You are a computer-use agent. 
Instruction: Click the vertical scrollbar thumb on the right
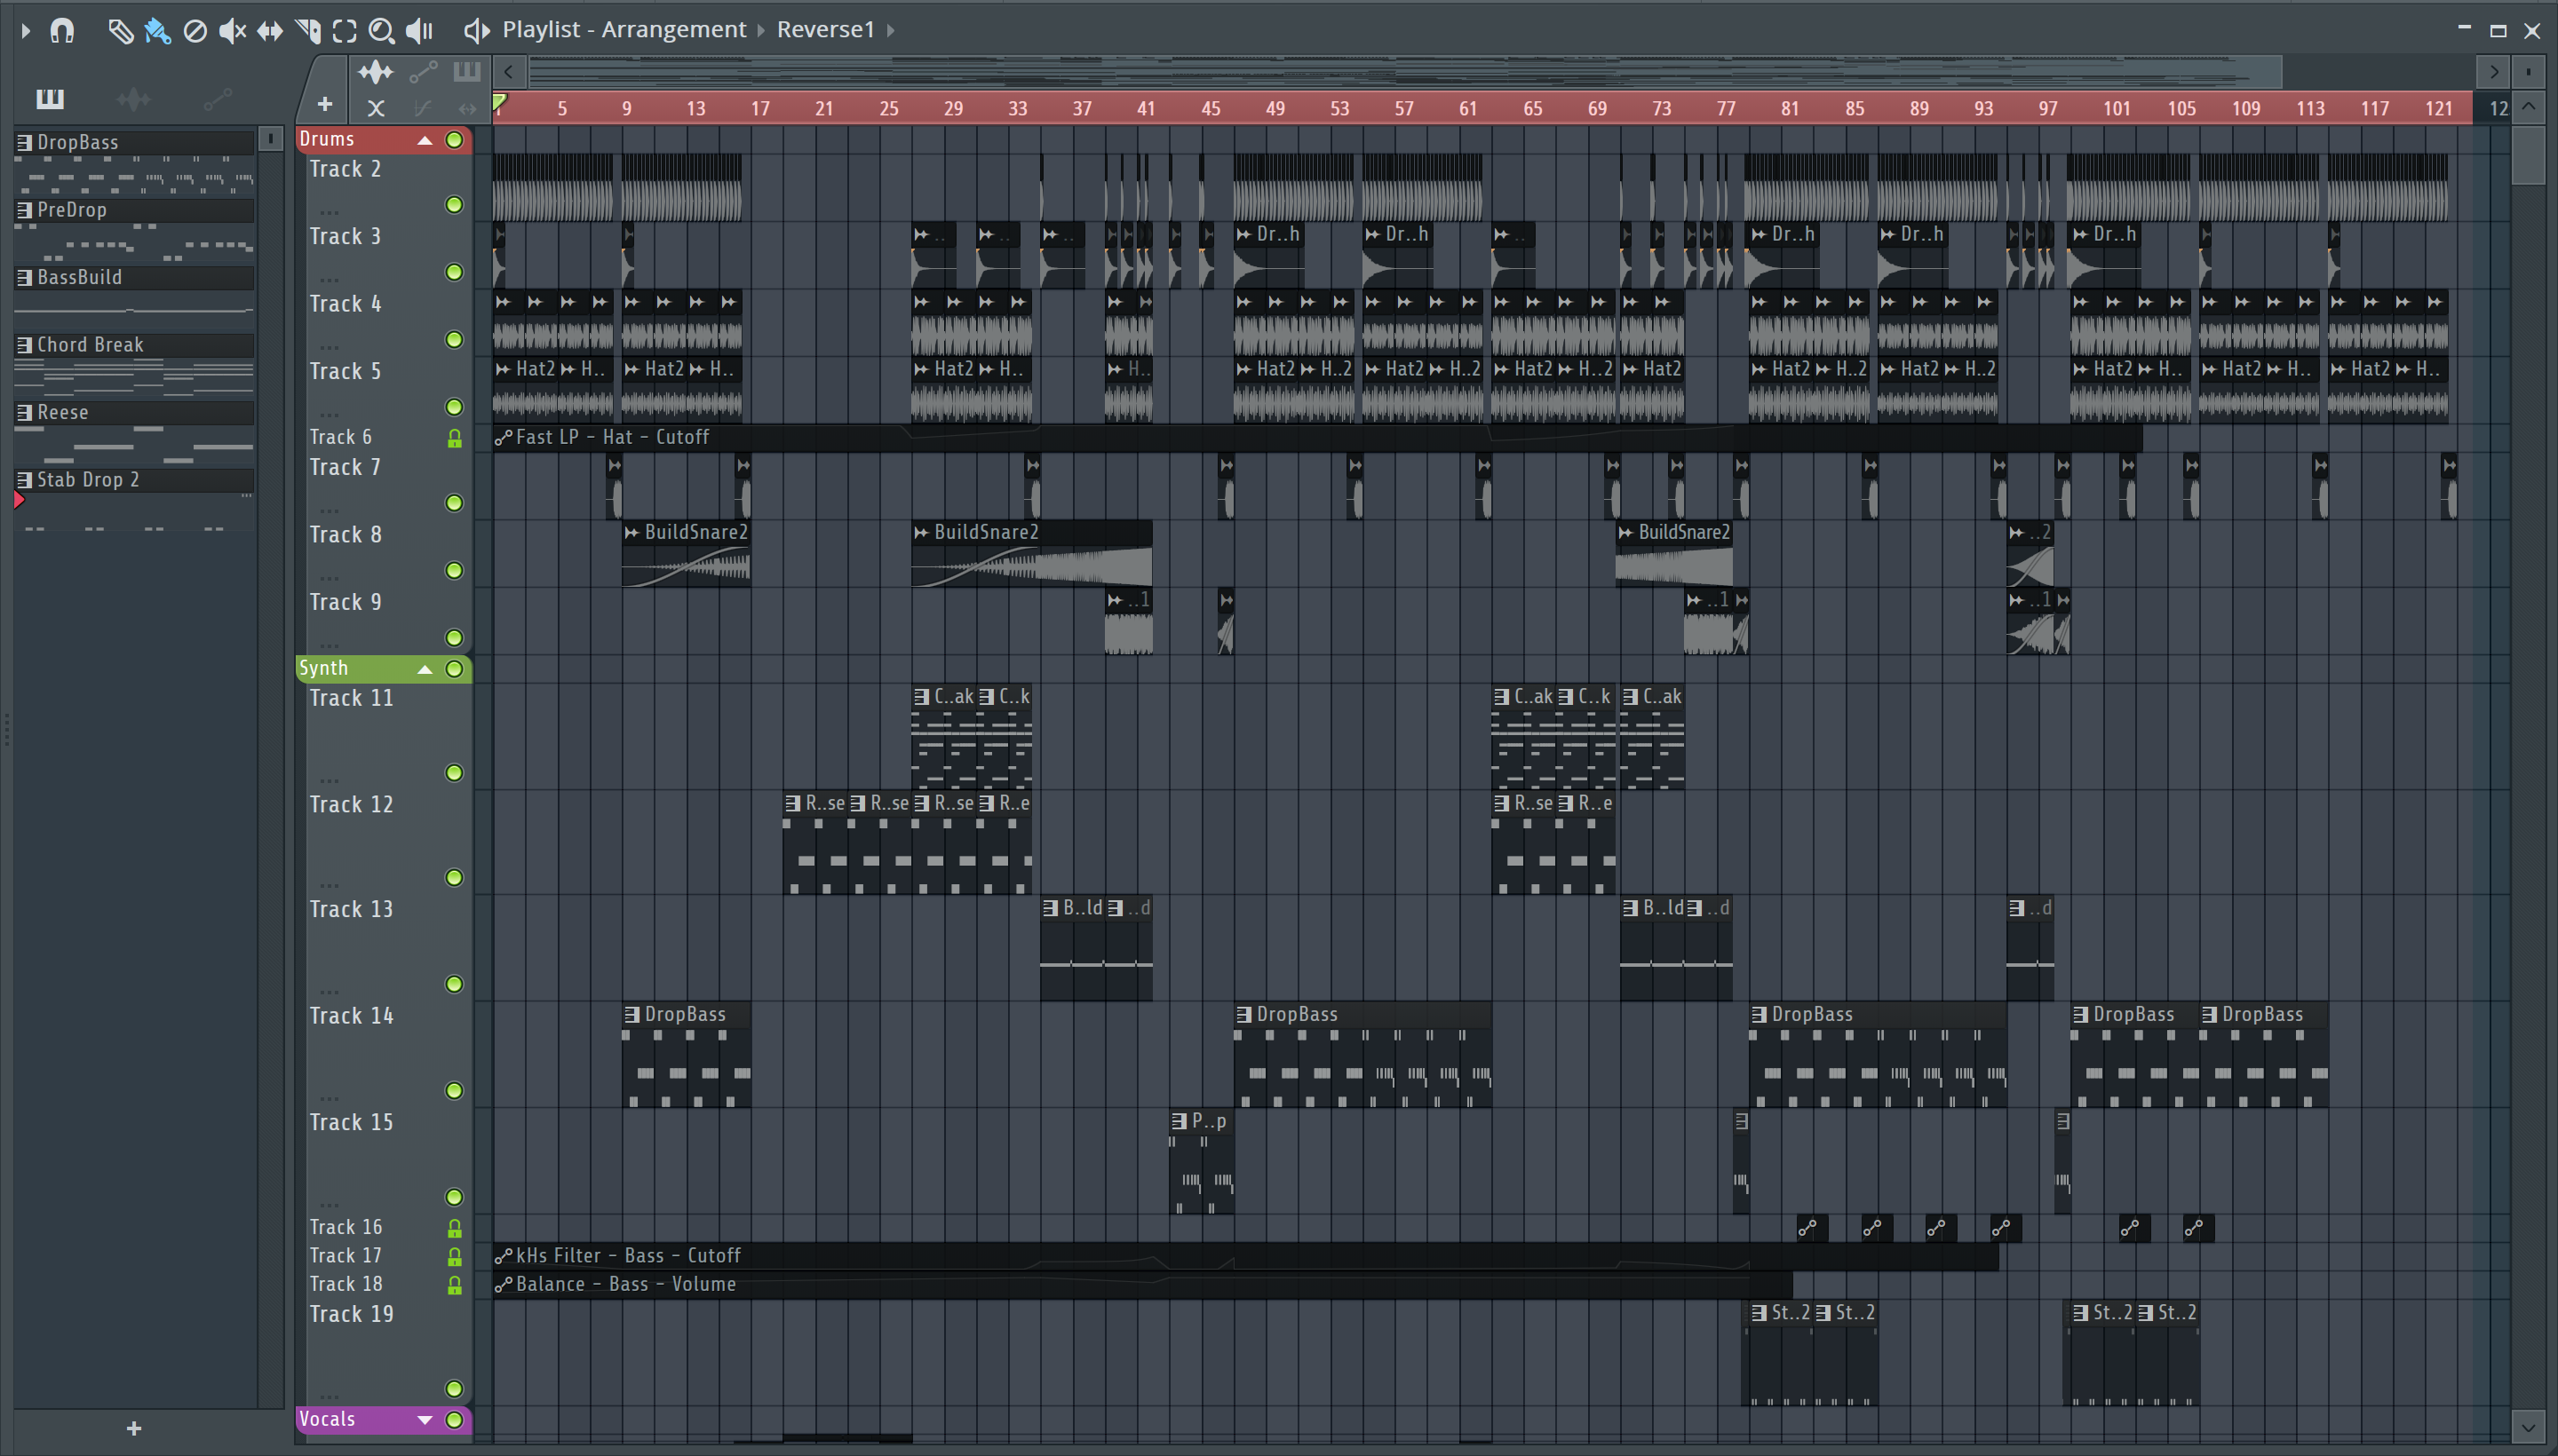point(2528,155)
